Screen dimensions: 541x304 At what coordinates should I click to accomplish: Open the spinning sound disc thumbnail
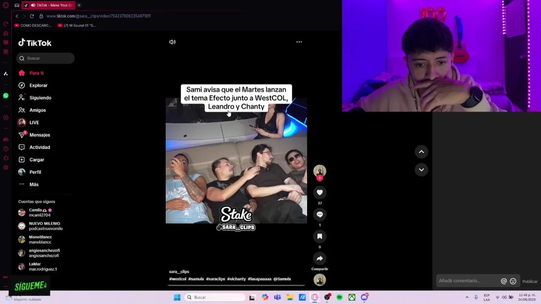pyautogui.click(x=320, y=280)
